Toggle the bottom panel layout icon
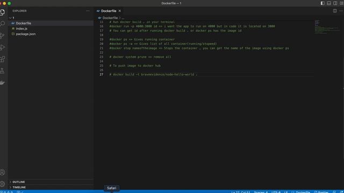The image size is (344, 193). 329,3
